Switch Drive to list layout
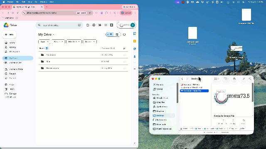Image resolution: width=266 pixels, height=149 pixels. coord(110,34)
